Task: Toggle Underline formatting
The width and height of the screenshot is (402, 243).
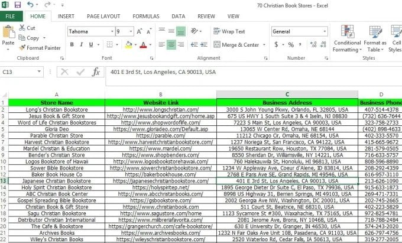Action: click(91, 44)
